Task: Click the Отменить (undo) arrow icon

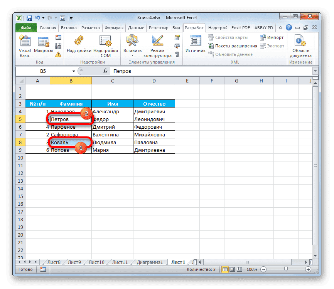Action: [37, 18]
